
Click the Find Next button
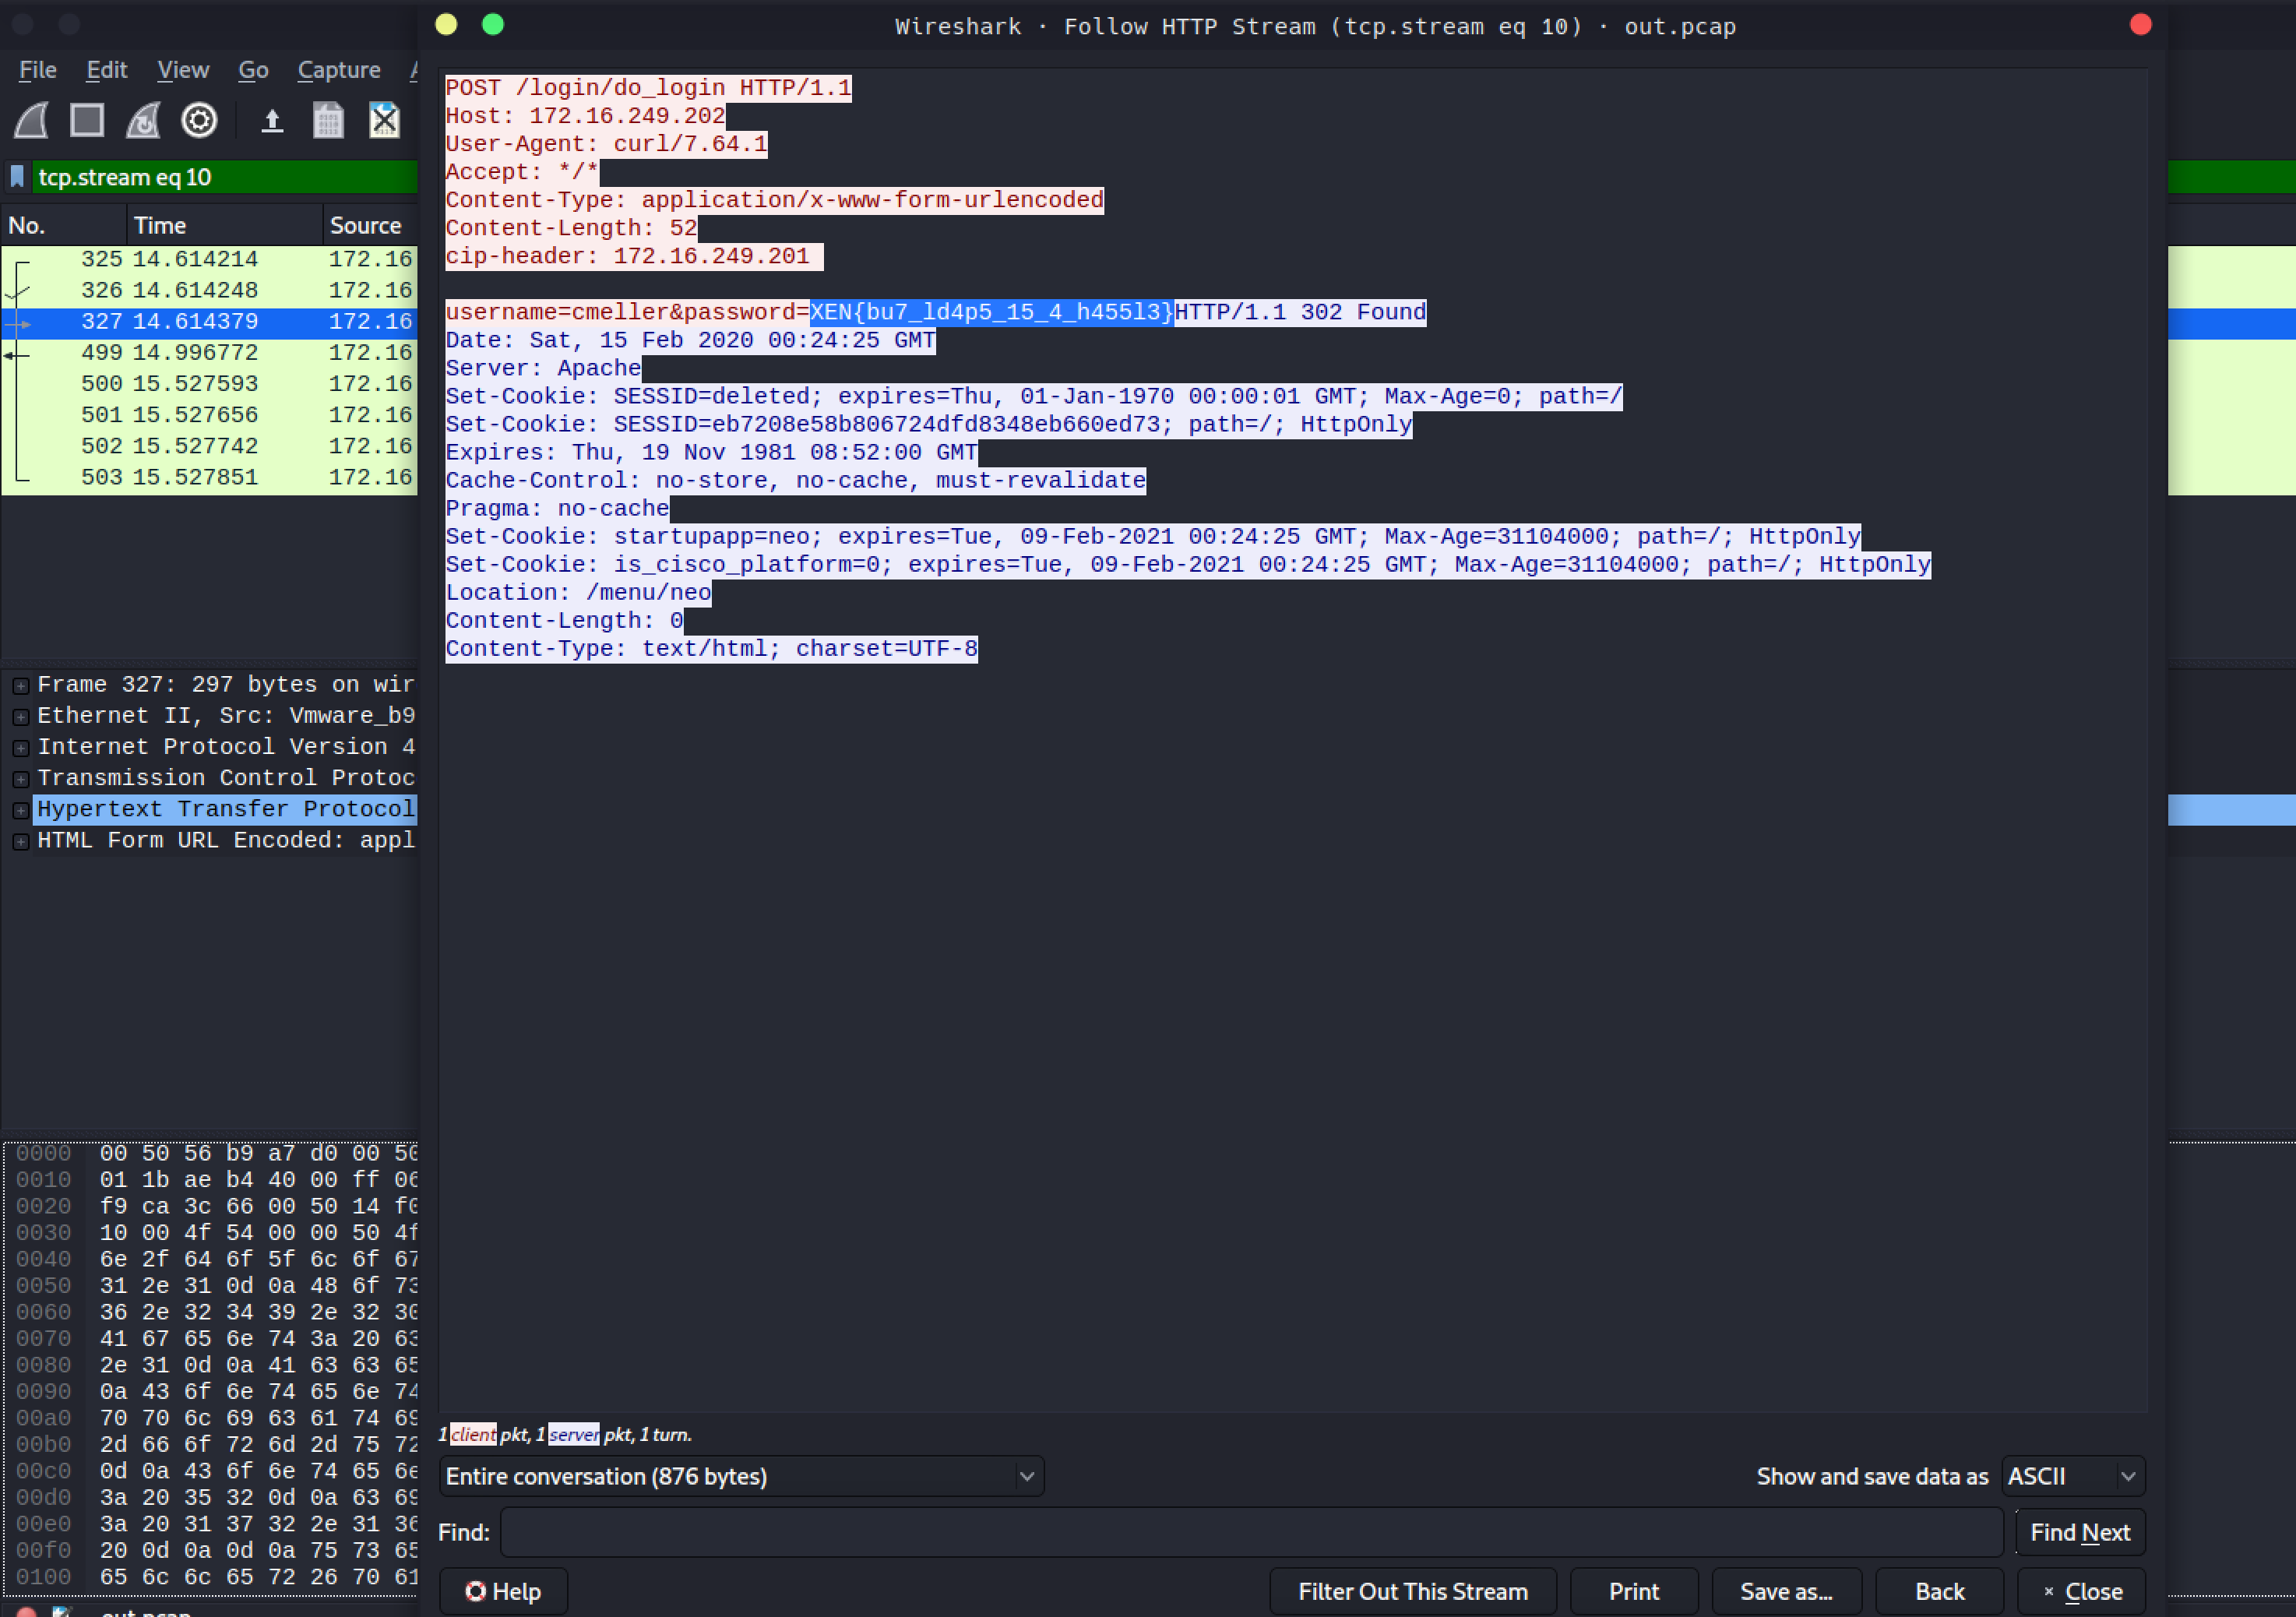point(2080,1532)
